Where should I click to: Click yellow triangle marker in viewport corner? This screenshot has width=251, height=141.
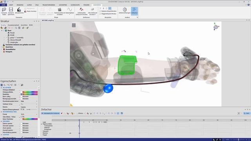tap(71, 105)
